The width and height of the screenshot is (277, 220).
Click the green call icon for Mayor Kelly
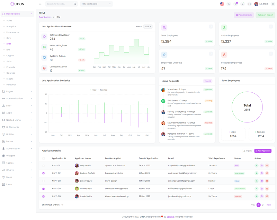(x=257, y=166)
